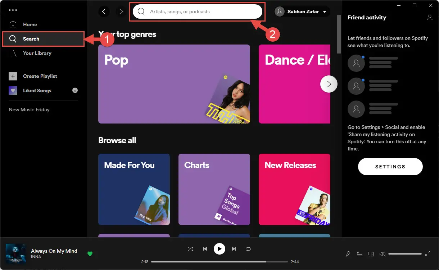Skip to the previous track
Screen dimensions: 439x270
[205, 249]
